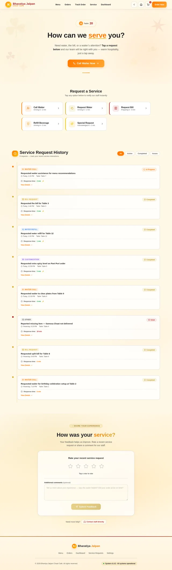Select the All history filter
This screenshot has width=172, height=570.
(121, 154)
